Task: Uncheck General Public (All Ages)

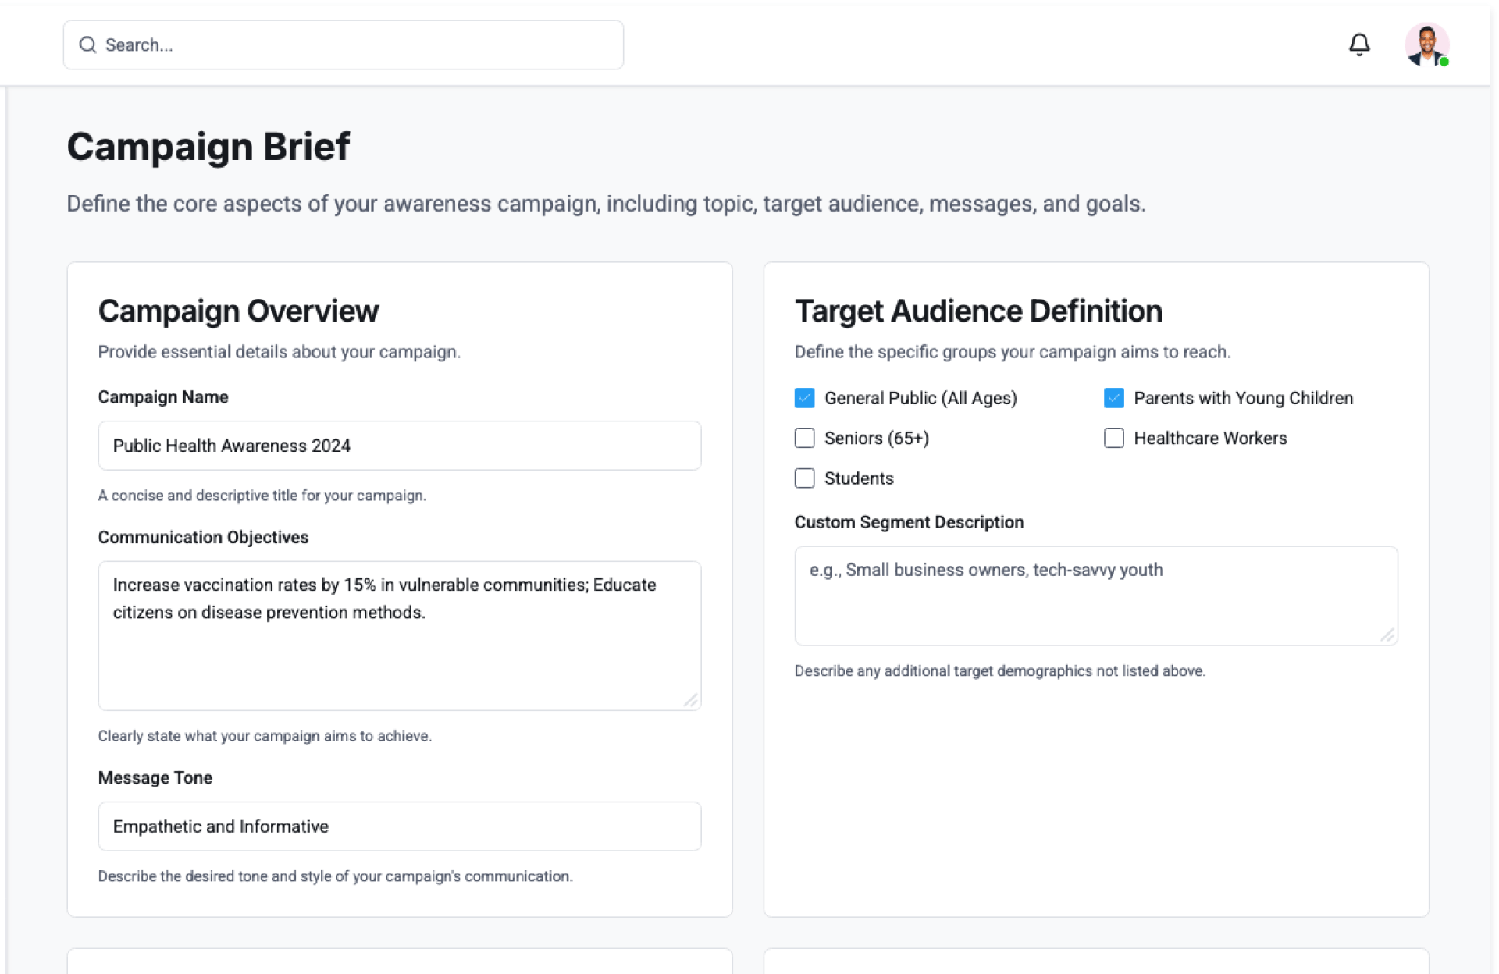Action: pos(804,398)
